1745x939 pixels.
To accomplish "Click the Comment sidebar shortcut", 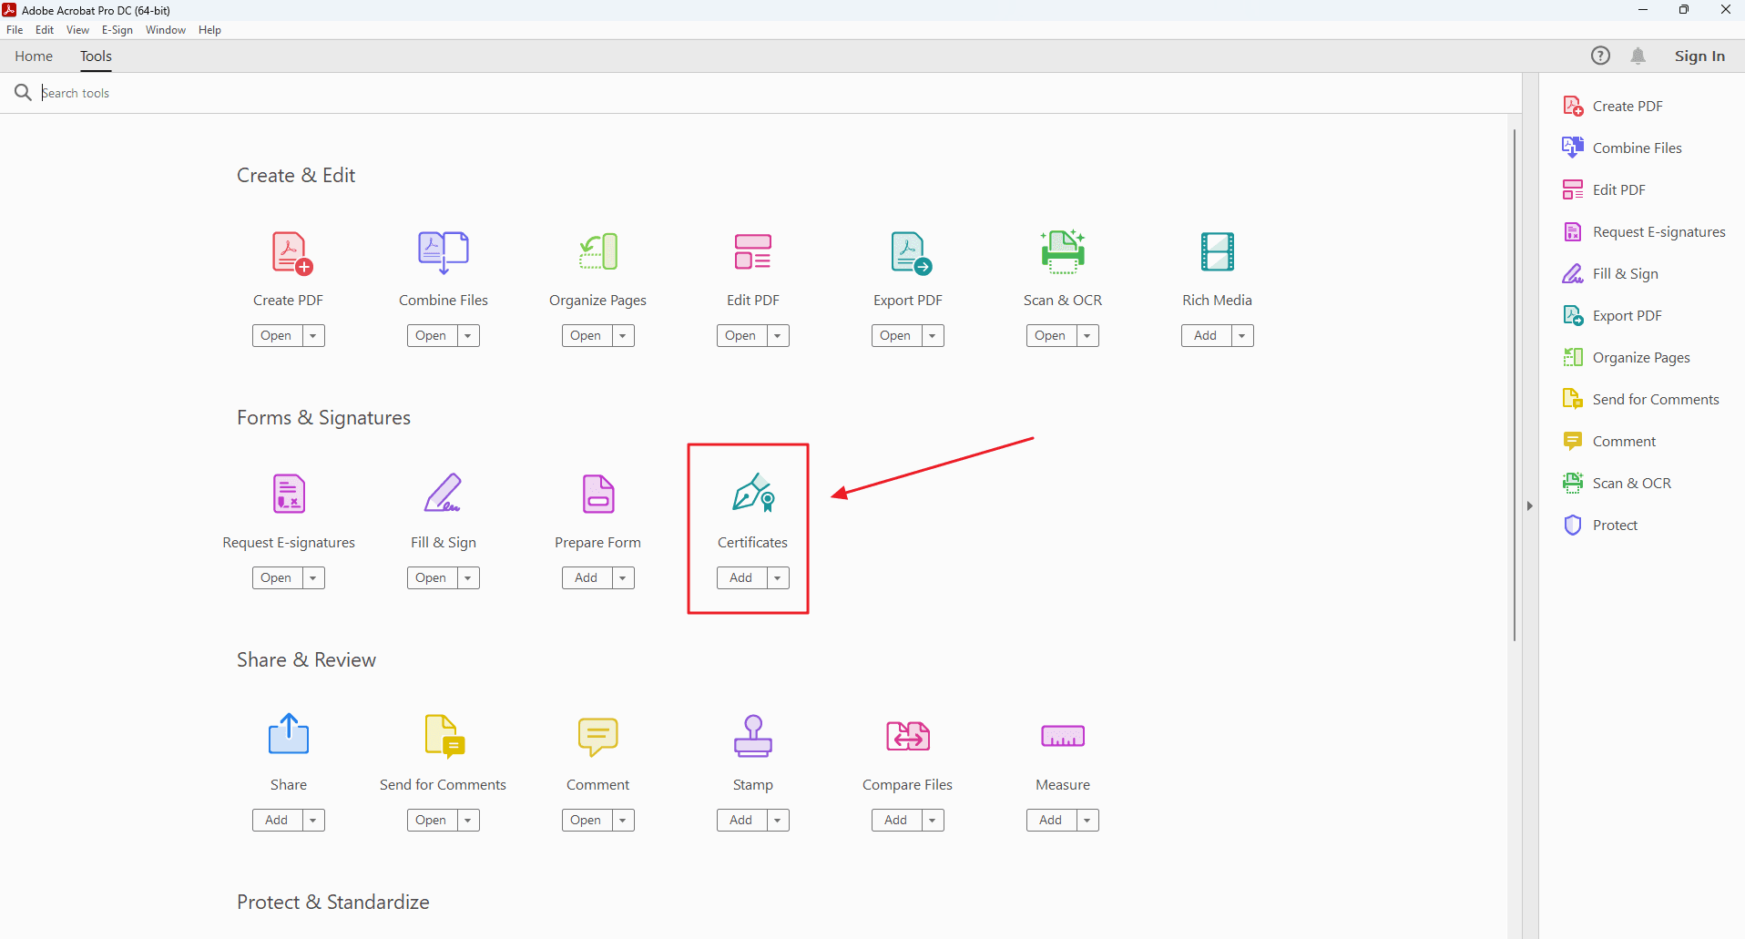I will click(x=1609, y=441).
